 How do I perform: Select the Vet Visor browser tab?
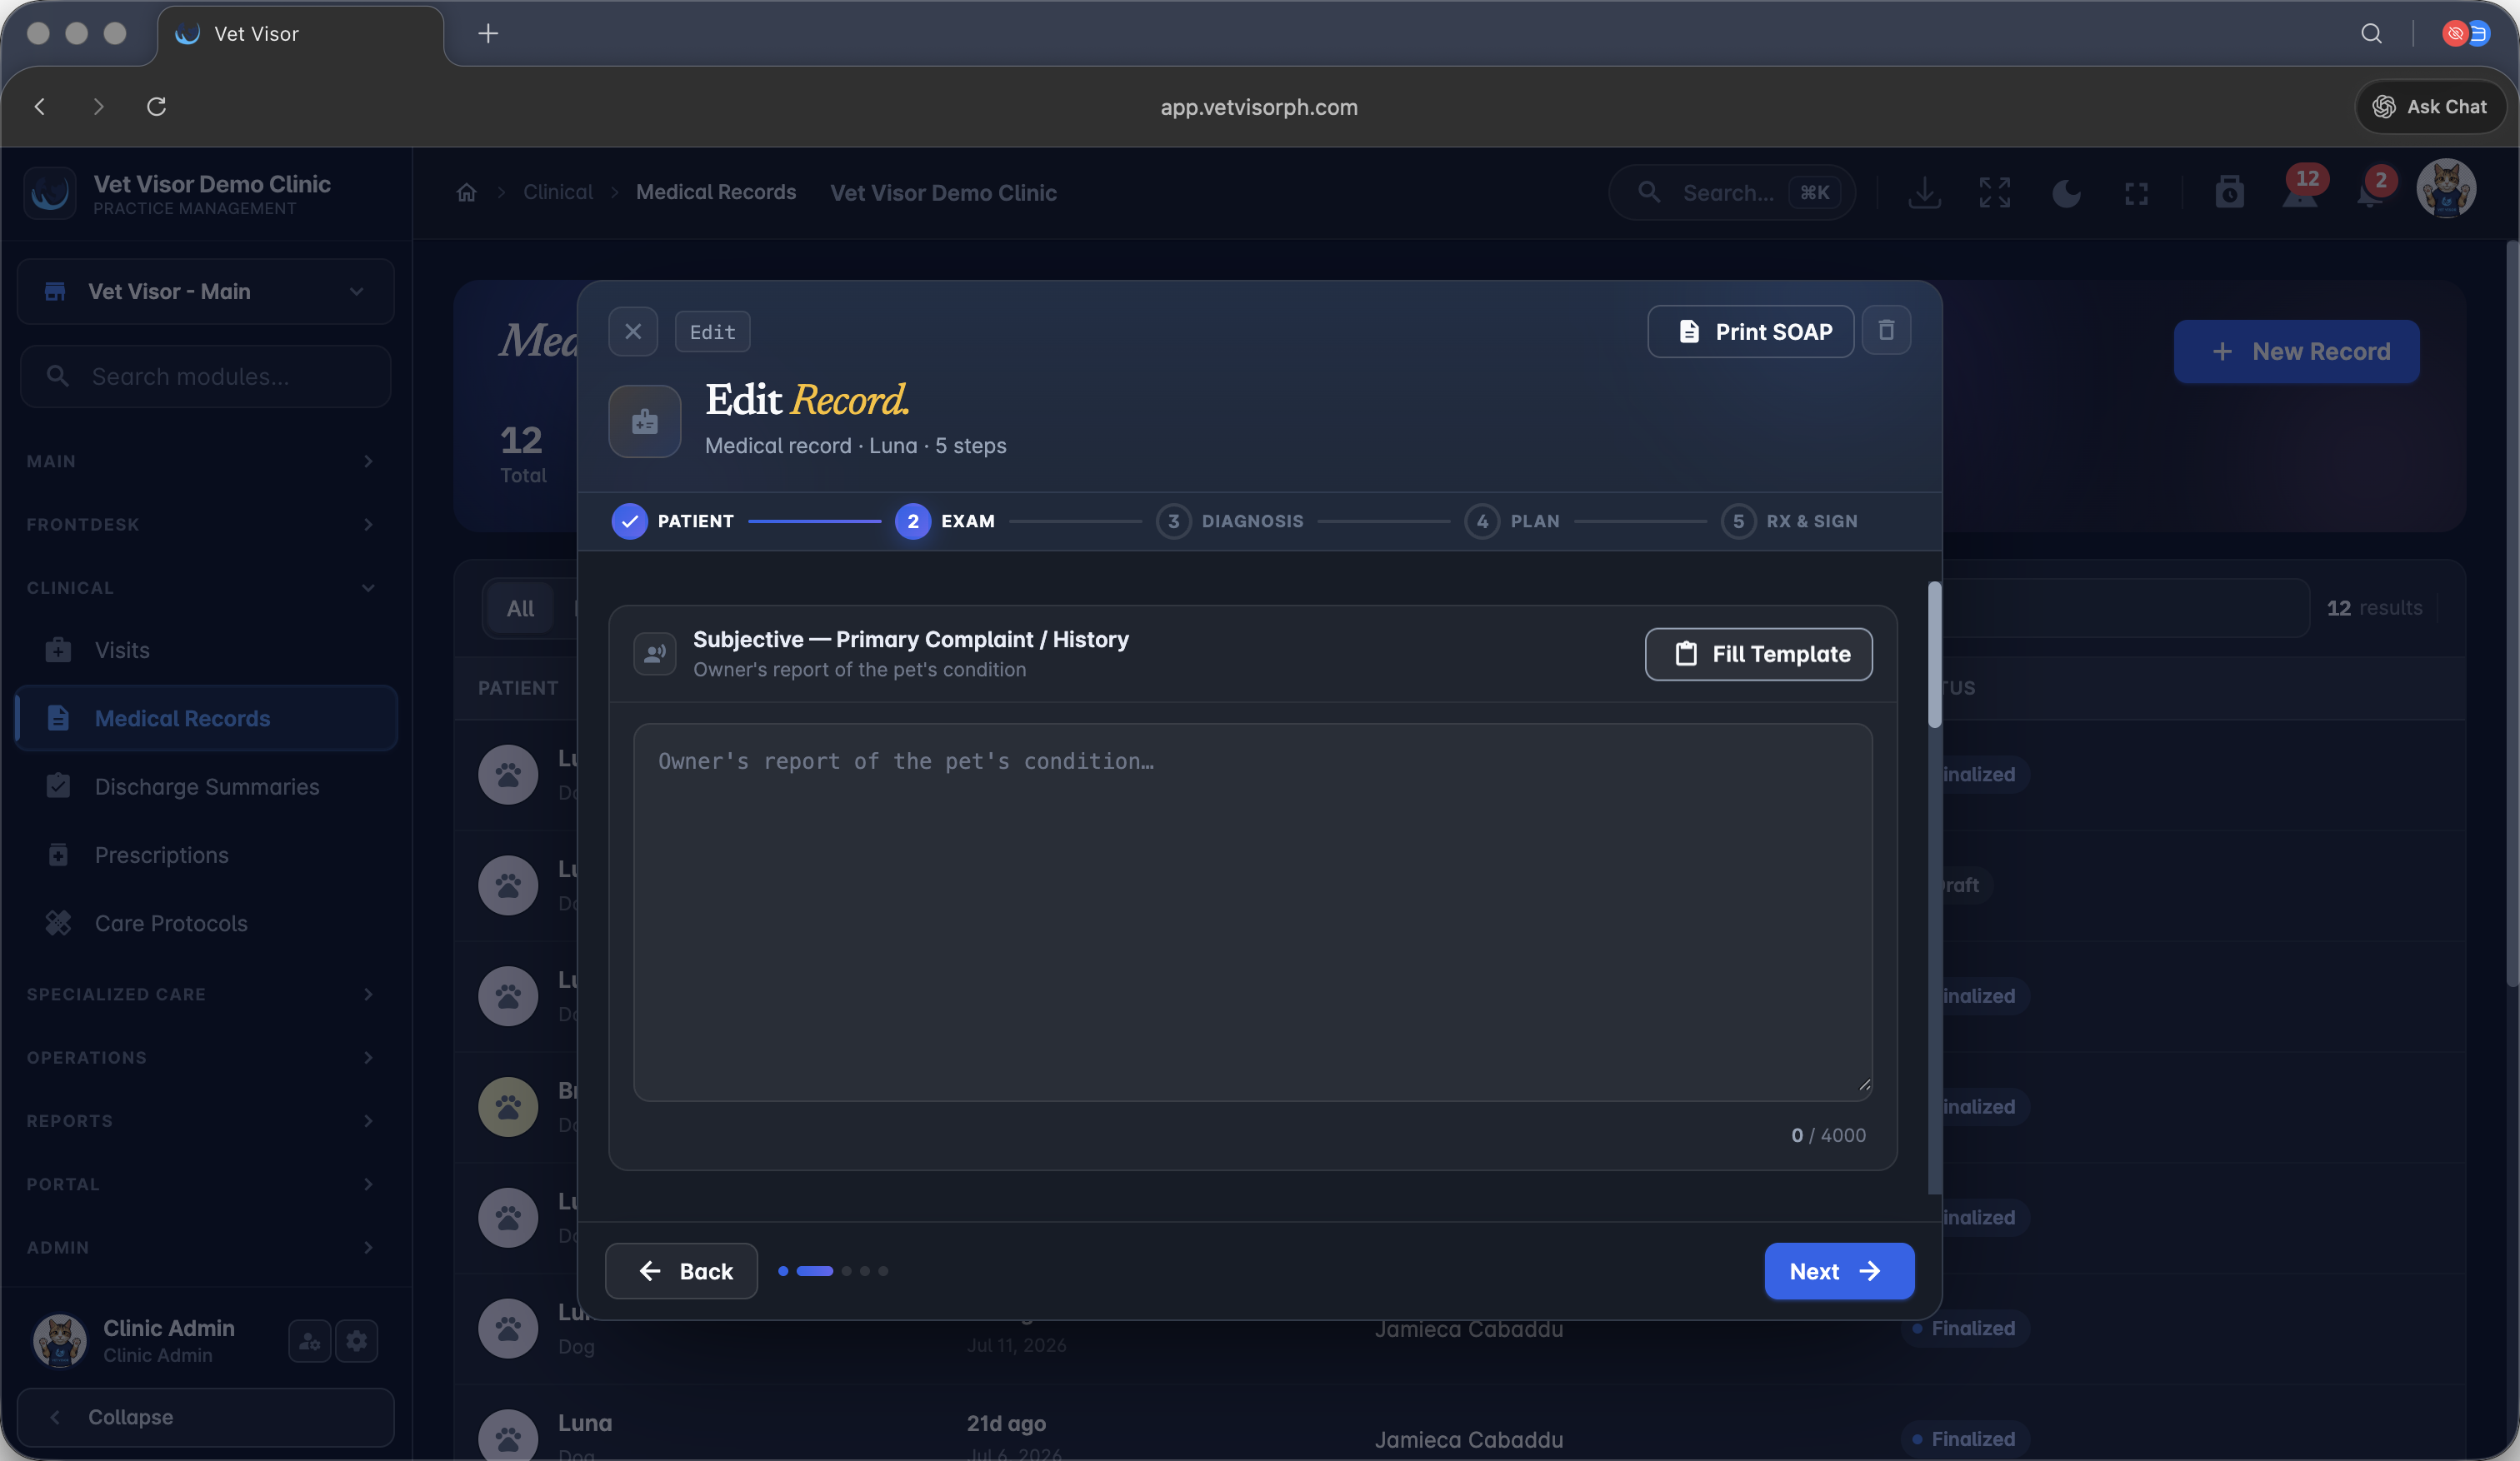pos(300,34)
